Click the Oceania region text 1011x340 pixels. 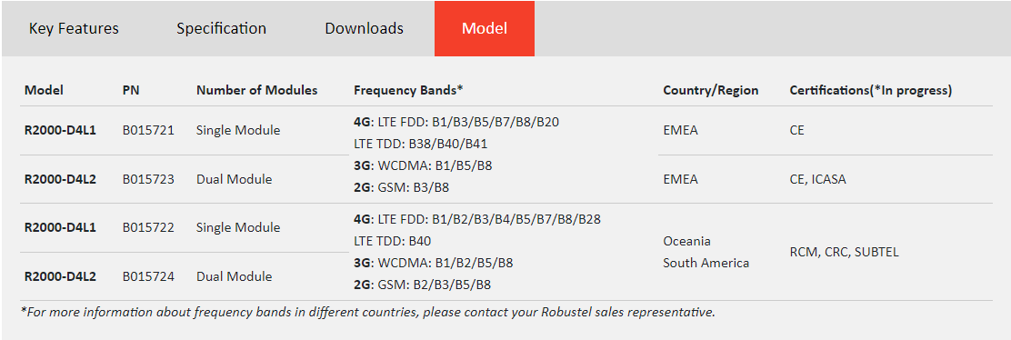pos(686,241)
